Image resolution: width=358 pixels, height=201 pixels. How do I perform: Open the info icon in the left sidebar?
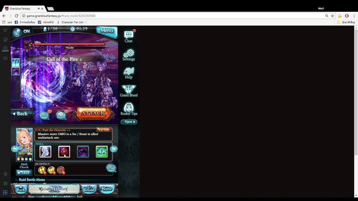(x=5, y=174)
